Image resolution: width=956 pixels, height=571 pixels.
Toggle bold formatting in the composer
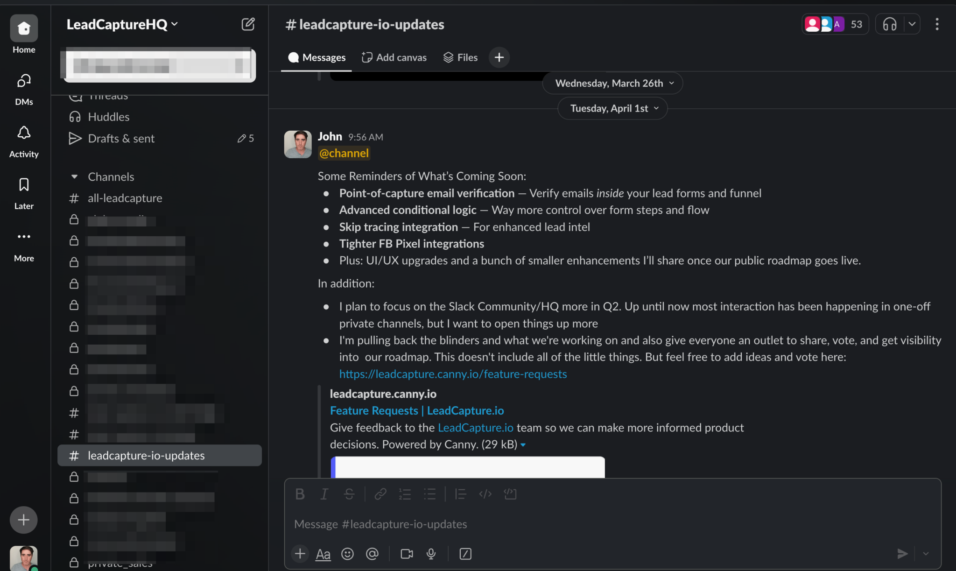(300, 493)
